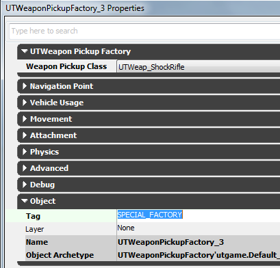Click the Object Archetype value UTWeaponPickupFactory'utgame.Default
This screenshot has height=268, width=280.
199,255
